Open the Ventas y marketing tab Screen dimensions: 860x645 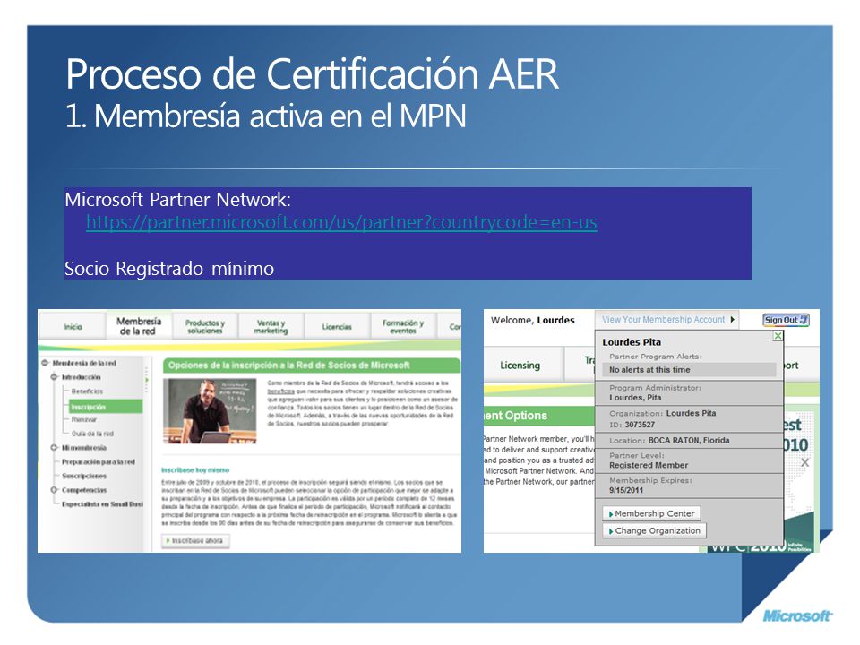tap(271, 326)
